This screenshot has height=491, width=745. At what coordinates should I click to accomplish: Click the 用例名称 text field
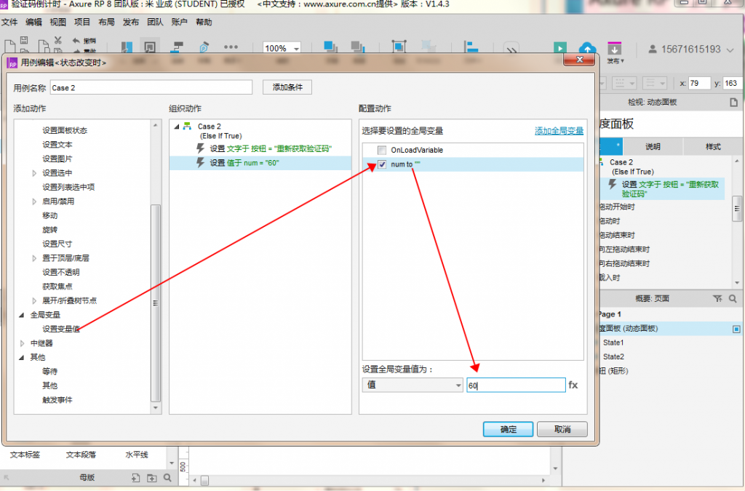click(x=151, y=88)
